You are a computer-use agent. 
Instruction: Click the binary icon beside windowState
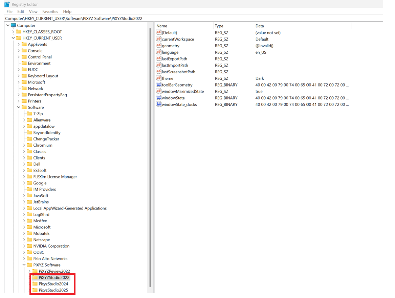click(x=158, y=98)
